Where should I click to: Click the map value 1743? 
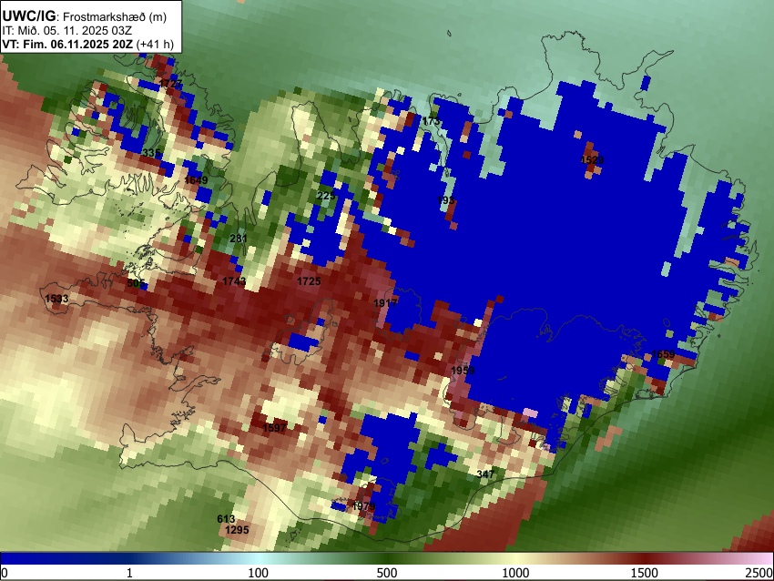pos(234,281)
